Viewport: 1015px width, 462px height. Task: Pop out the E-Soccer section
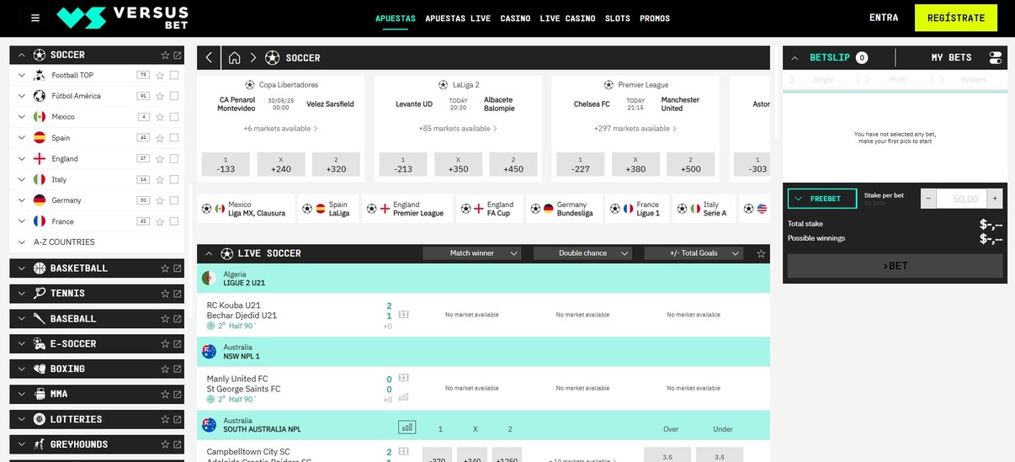click(178, 344)
